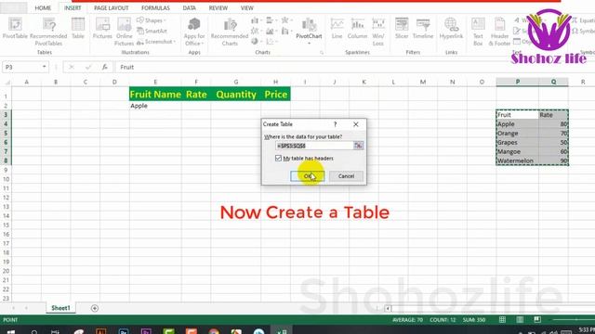This screenshot has width=595, height=334.
Task: Toggle My table has headers checkbox
Action: [278, 159]
